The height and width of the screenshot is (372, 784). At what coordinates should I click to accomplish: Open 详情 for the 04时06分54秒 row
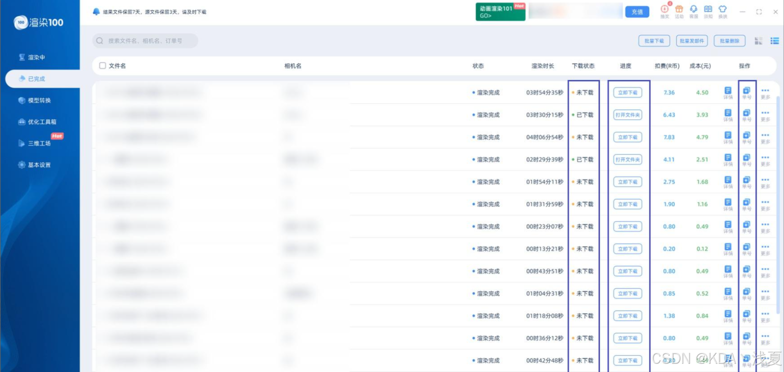point(728,137)
